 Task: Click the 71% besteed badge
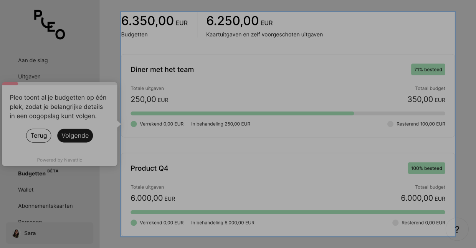tap(428, 70)
